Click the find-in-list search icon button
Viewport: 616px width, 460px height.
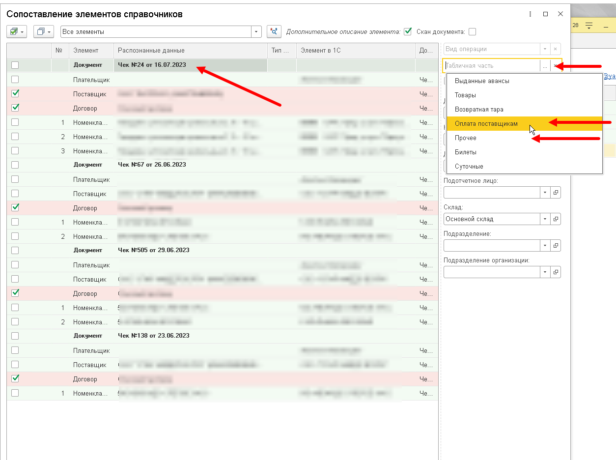click(x=274, y=31)
